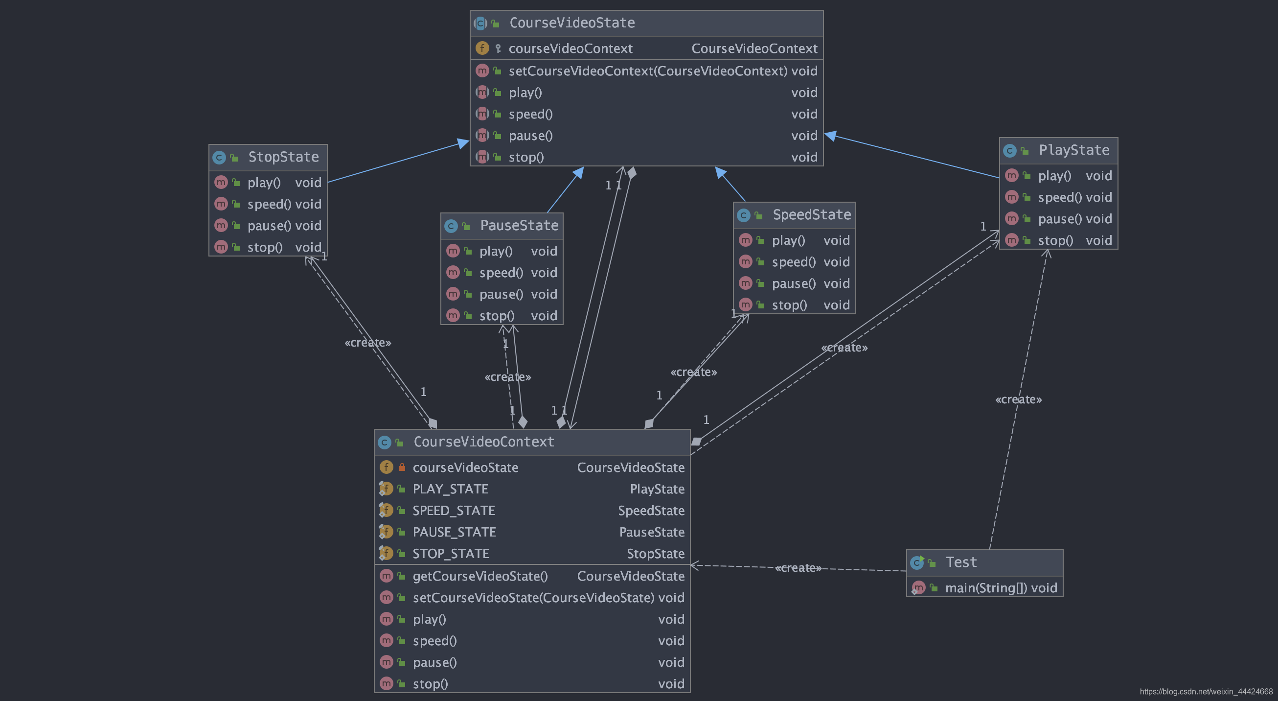Click the pause() row in PlayState
This screenshot has width=1278, height=701.
click(1059, 219)
